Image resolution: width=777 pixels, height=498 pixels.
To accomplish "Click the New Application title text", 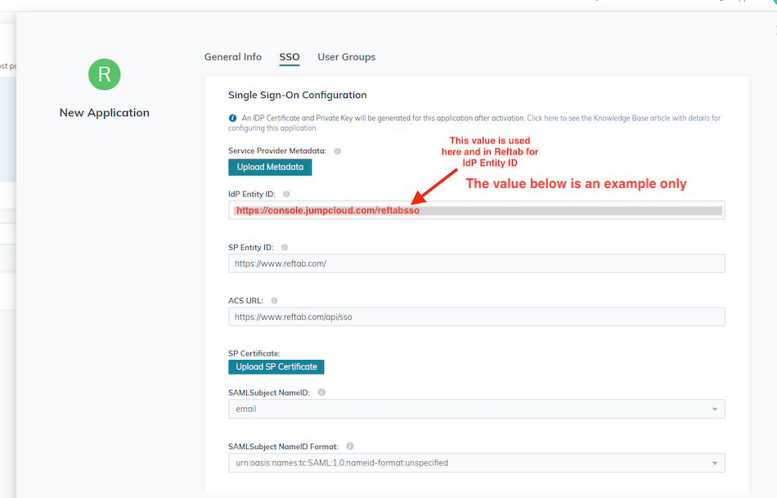I will click(105, 113).
